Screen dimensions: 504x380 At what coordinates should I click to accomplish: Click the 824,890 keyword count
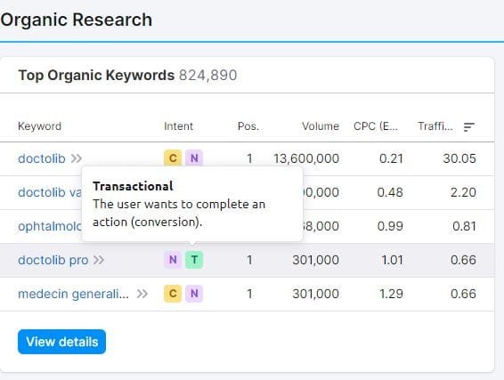(x=208, y=76)
